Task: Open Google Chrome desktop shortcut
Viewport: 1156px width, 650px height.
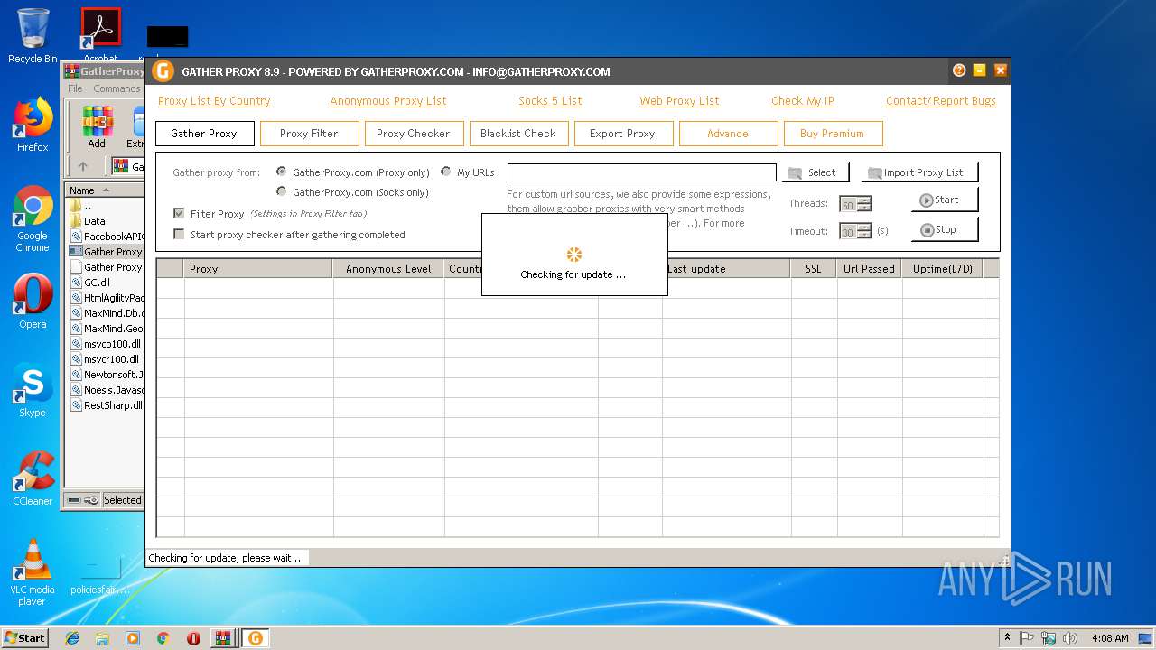Action: point(33,219)
